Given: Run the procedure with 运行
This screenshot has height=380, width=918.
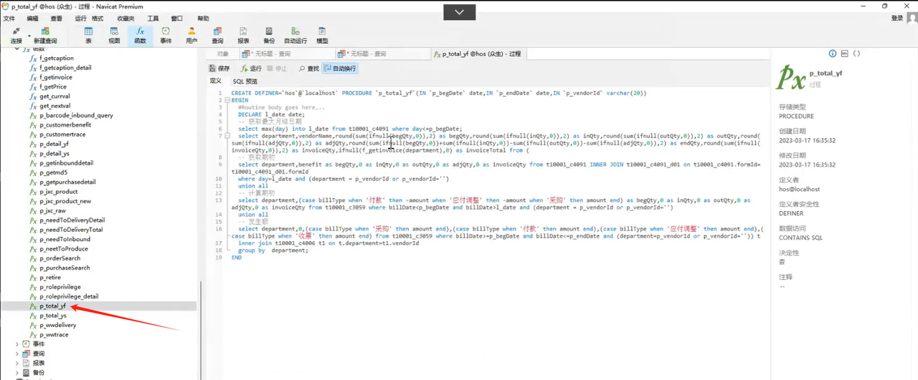Looking at the screenshot, I should pos(251,68).
